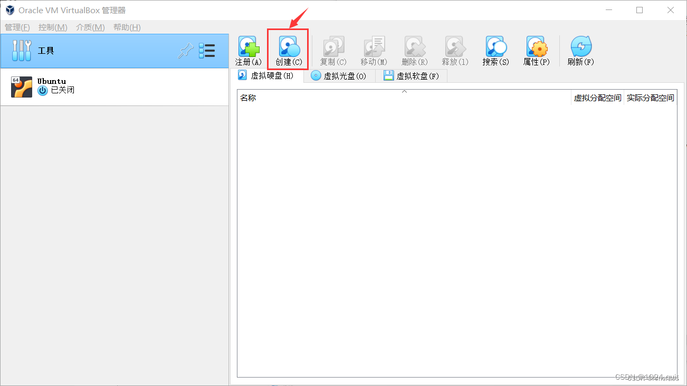Switch to the 虚拟硬盘(H) tab

(x=266, y=75)
